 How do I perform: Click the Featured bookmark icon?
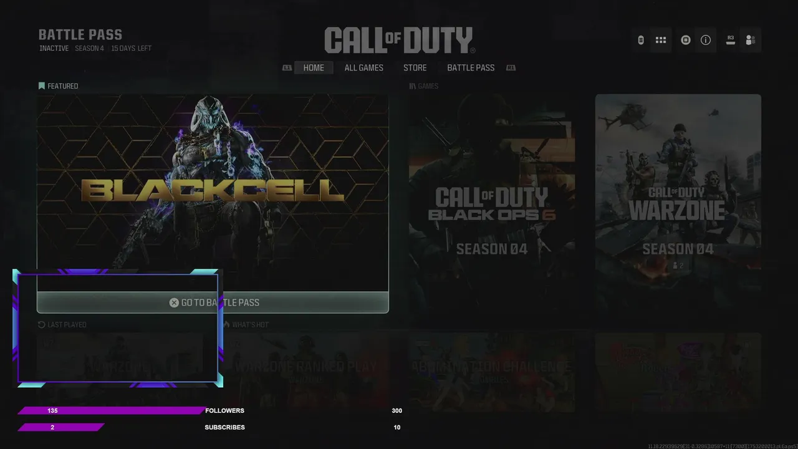tap(42, 86)
